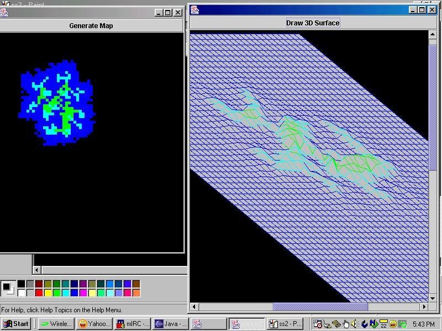
Task: Choose the yellow palette swatch
Action: [x=49, y=292]
